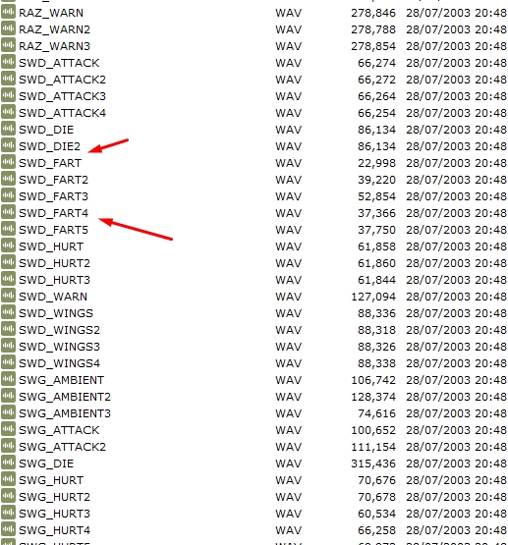
Task: Click the audio icon beside SWD_FART
Action: [x=8, y=162]
